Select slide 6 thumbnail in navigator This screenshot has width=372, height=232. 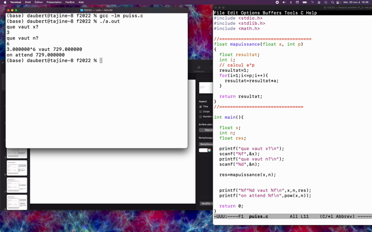tap(17, 168)
